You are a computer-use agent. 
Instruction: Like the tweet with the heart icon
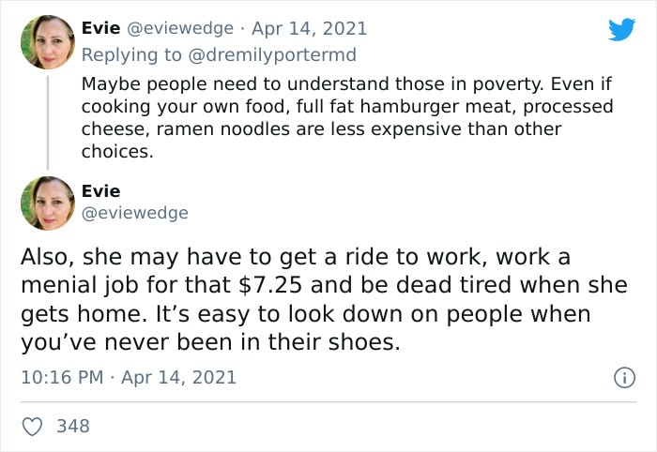click(32, 427)
